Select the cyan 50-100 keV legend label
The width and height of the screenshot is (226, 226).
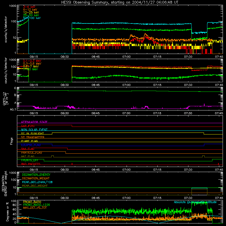[32, 18]
